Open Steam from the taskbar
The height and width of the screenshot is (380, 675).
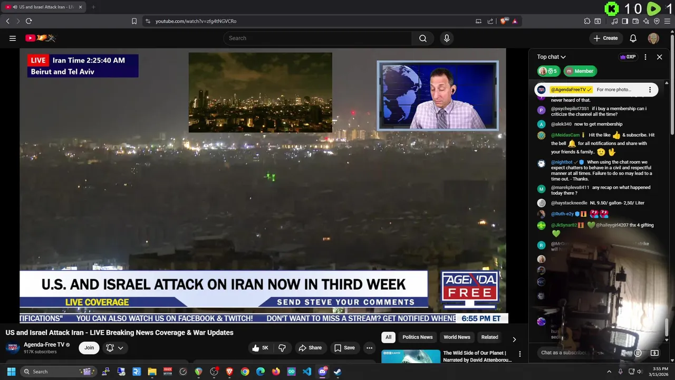coord(337,372)
